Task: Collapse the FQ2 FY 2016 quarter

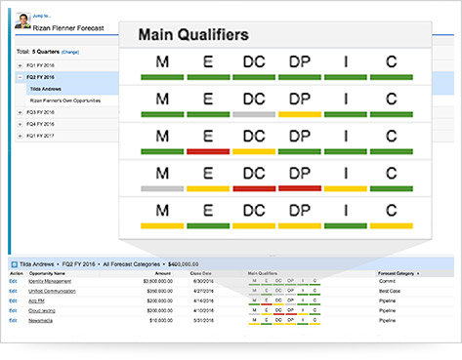Action: 21,77
